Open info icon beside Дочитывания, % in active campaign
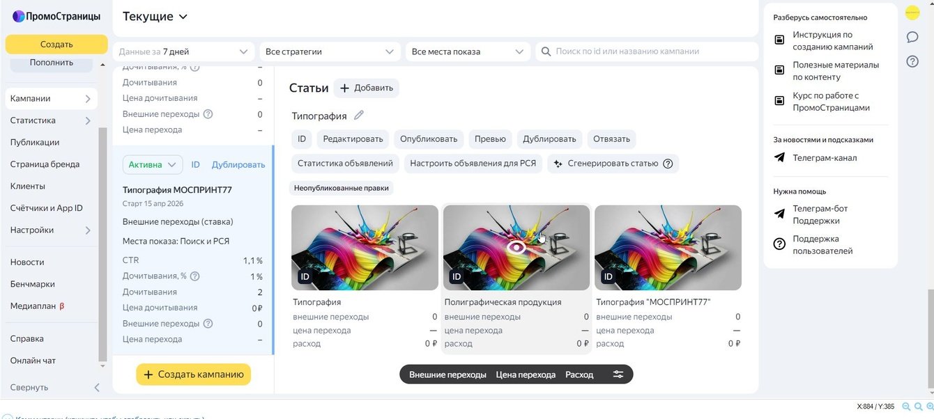The width and height of the screenshot is (934, 419). (194, 276)
